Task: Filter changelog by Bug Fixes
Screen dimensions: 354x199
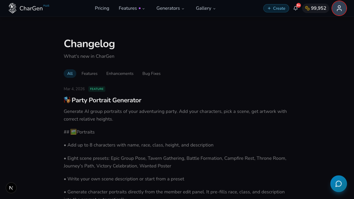Action: [151, 73]
